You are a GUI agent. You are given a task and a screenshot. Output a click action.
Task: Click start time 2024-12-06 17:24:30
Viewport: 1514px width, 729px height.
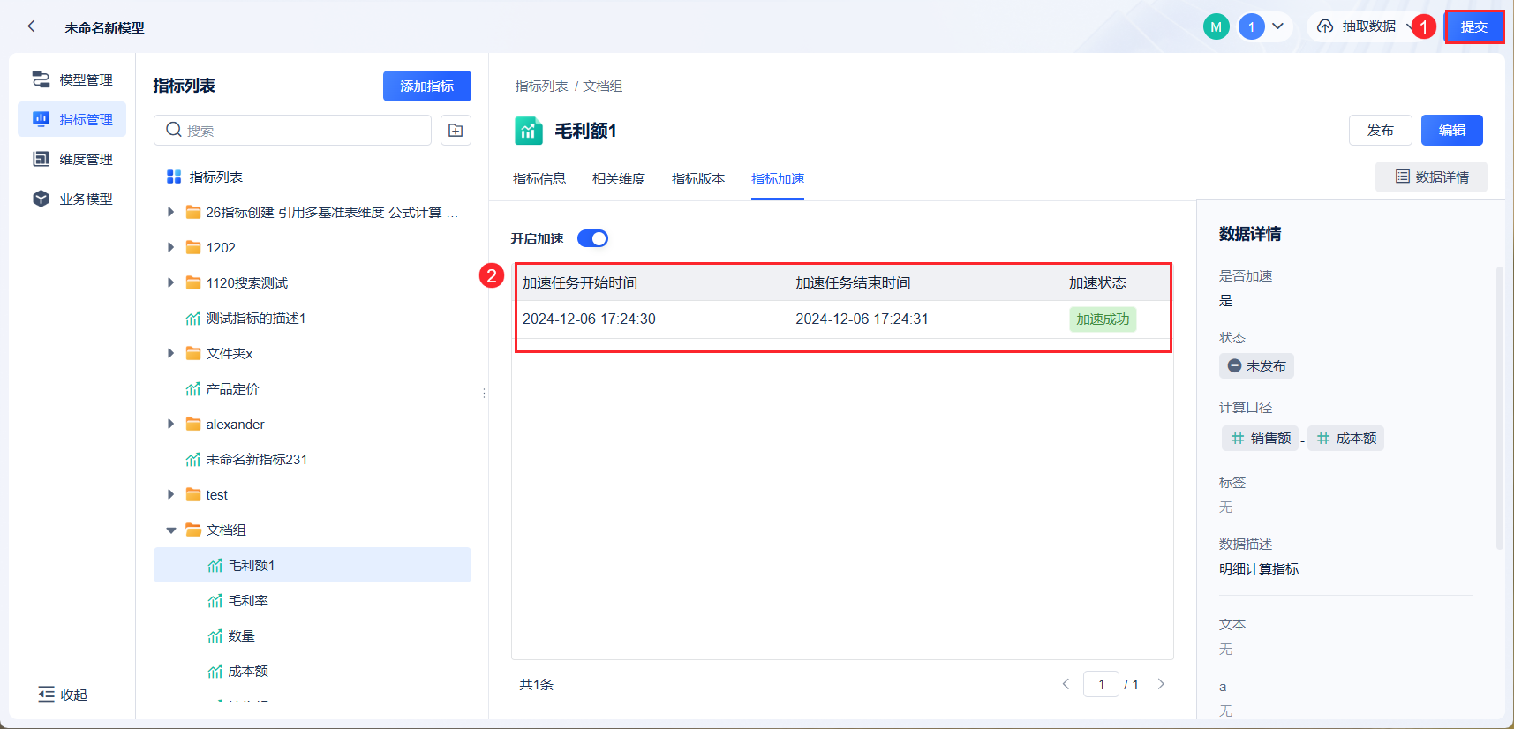coord(589,319)
